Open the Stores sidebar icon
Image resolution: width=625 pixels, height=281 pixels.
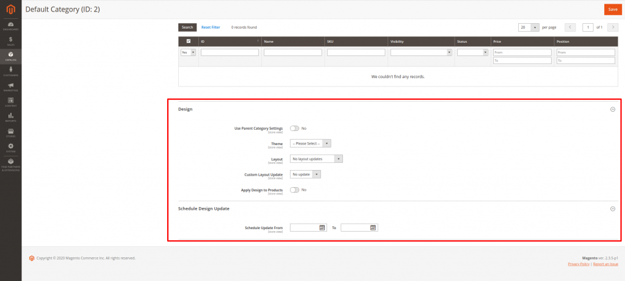coord(10,132)
